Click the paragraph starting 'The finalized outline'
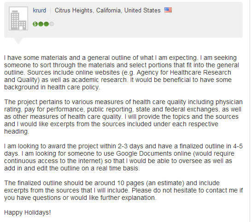Image resolution: width=251 pixels, height=222 pixels. point(123,190)
